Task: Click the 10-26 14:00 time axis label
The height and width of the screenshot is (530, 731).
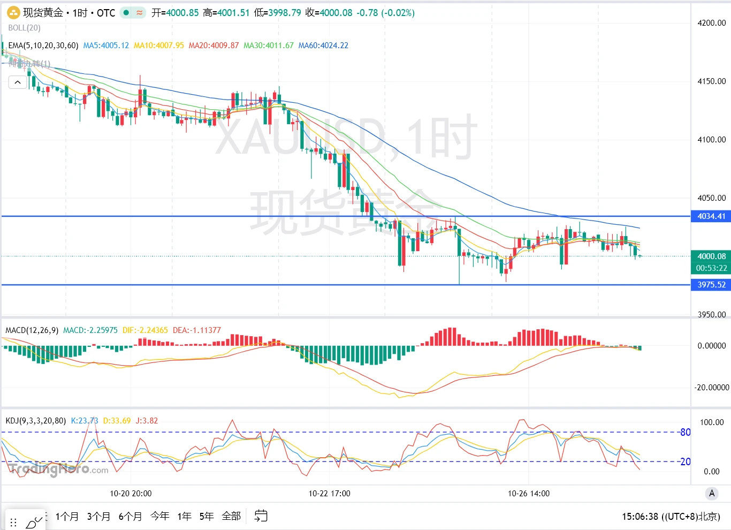Action: (x=529, y=494)
